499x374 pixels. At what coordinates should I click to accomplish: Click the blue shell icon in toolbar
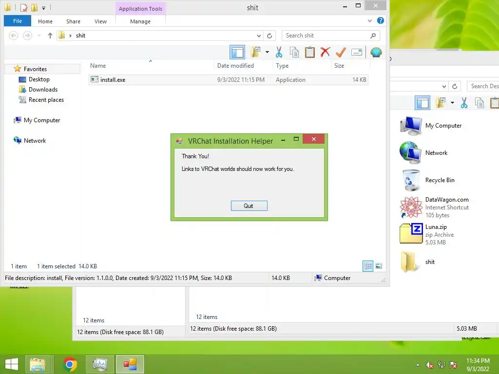tap(376, 52)
